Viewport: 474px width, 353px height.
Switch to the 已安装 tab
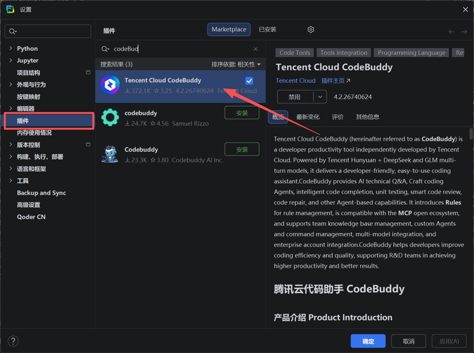267,30
